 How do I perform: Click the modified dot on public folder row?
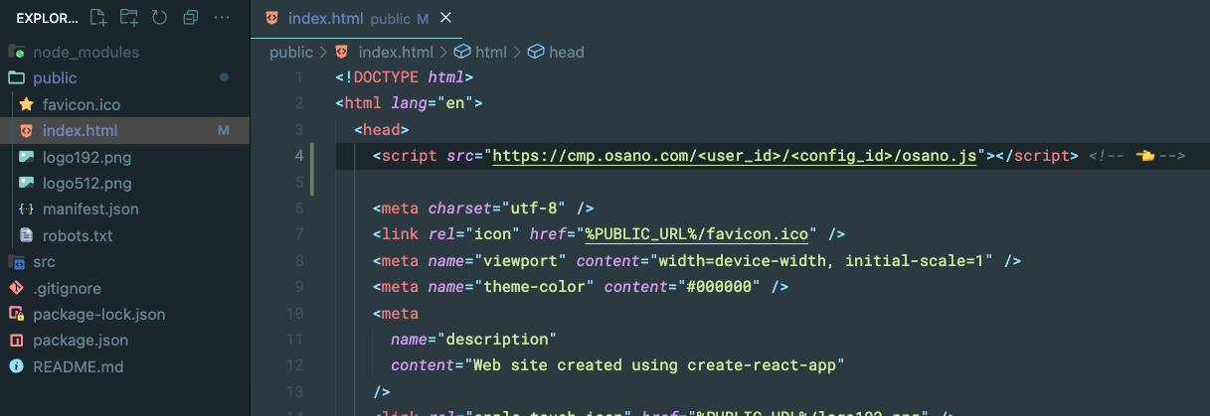click(x=224, y=77)
